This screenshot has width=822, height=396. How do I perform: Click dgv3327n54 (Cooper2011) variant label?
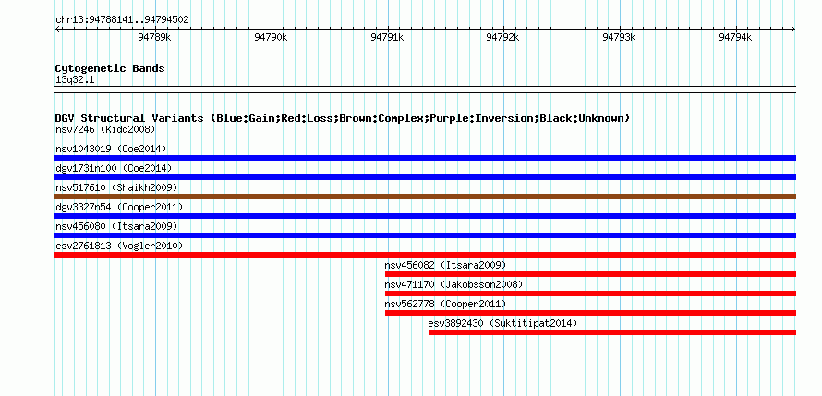pos(119,207)
